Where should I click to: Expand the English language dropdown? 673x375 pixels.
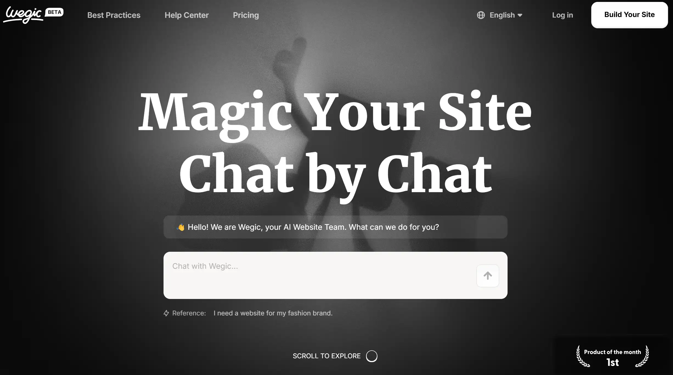pos(500,15)
